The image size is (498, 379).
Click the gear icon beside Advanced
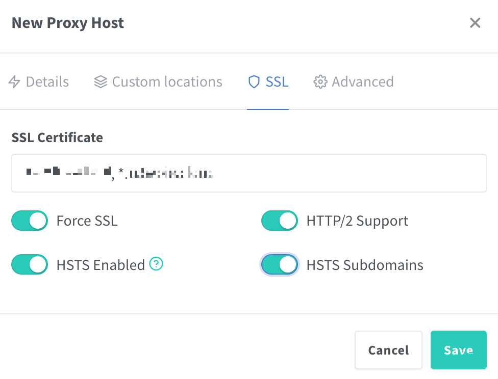click(x=320, y=82)
